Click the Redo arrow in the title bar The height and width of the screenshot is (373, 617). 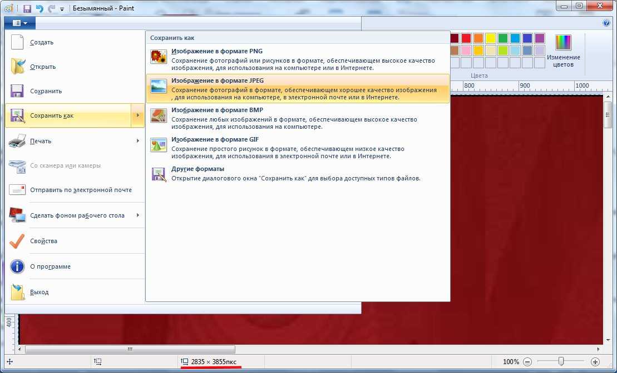click(x=52, y=8)
